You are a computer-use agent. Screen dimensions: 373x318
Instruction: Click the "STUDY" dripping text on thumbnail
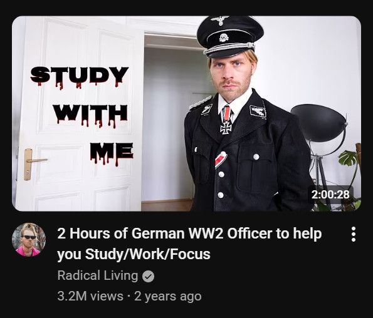point(79,77)
